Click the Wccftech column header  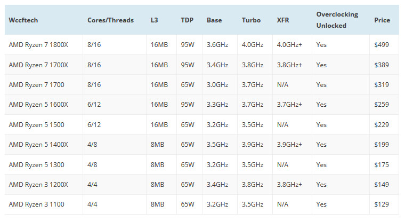(23, 20)
